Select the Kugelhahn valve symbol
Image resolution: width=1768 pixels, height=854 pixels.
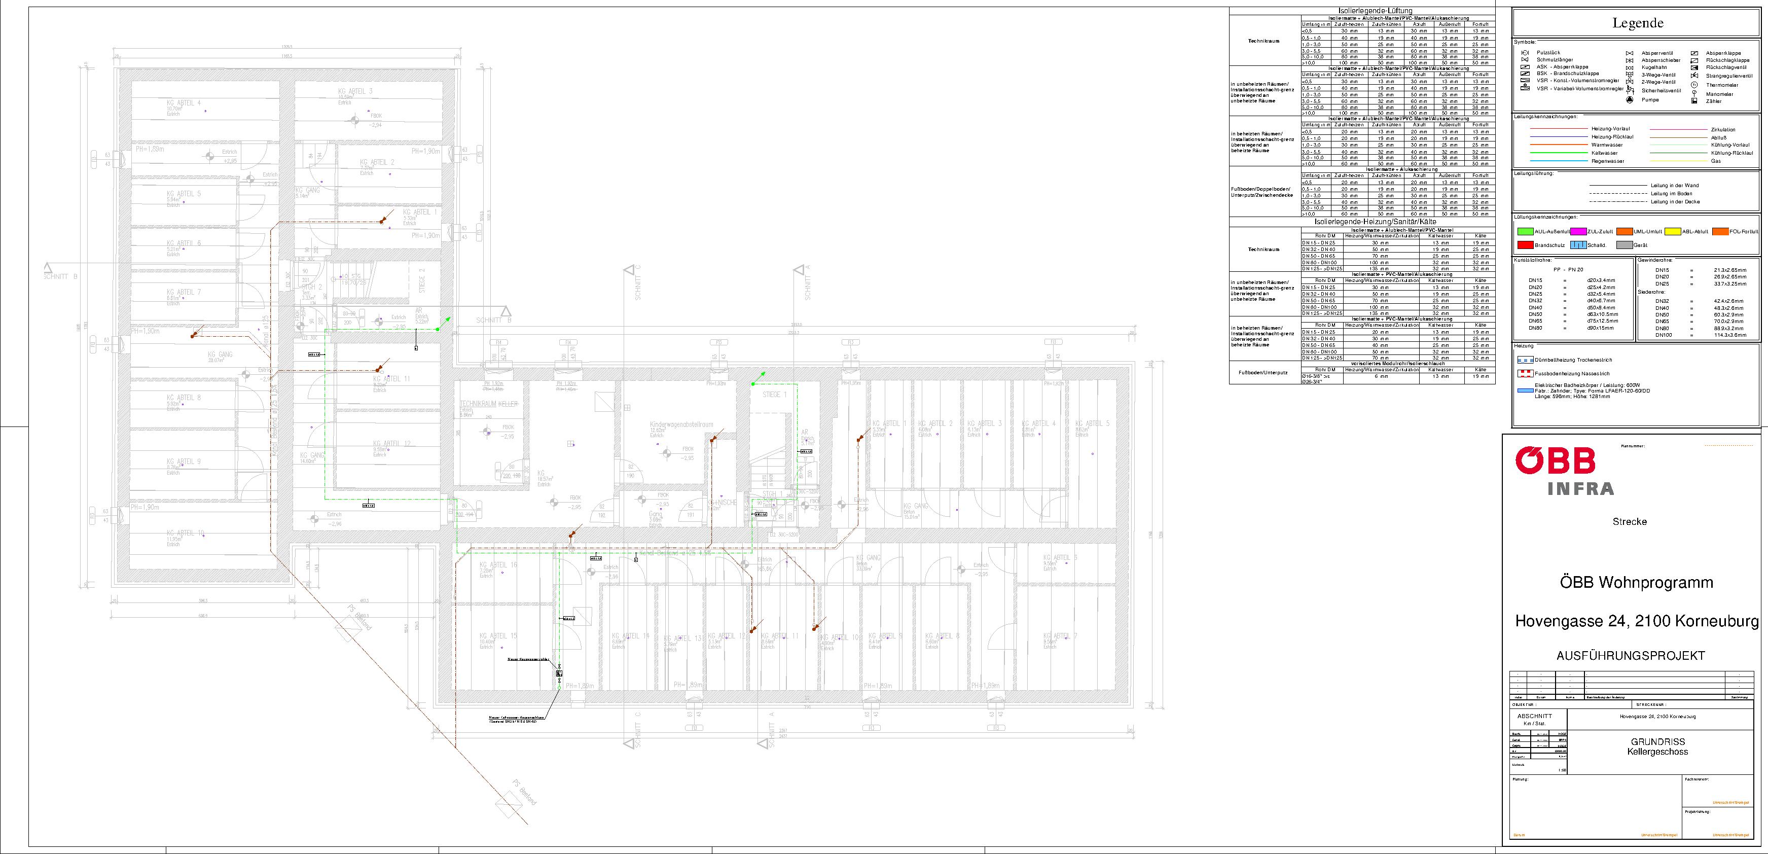point(1630,68)
